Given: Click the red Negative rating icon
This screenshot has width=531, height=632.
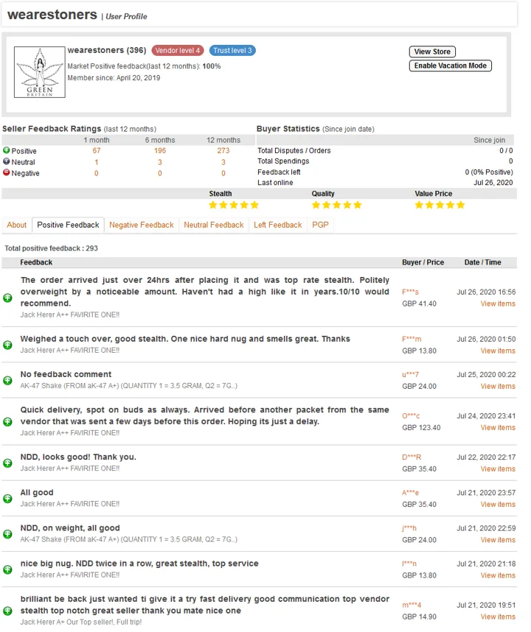Looking at the screenshot, I should (7, 172).
